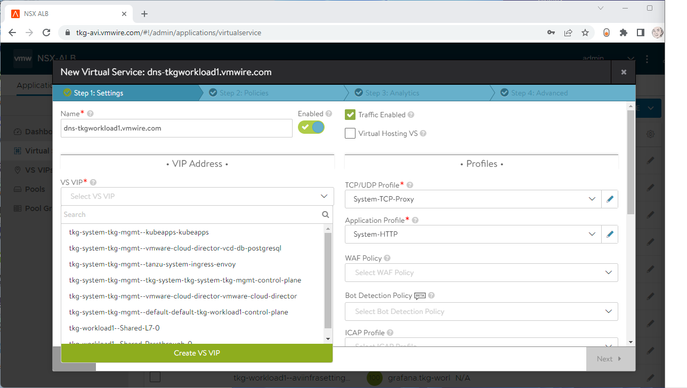Go to Step 2: Policies tab
This screenshot has height=388, width=687.
[x=244, y=93]
